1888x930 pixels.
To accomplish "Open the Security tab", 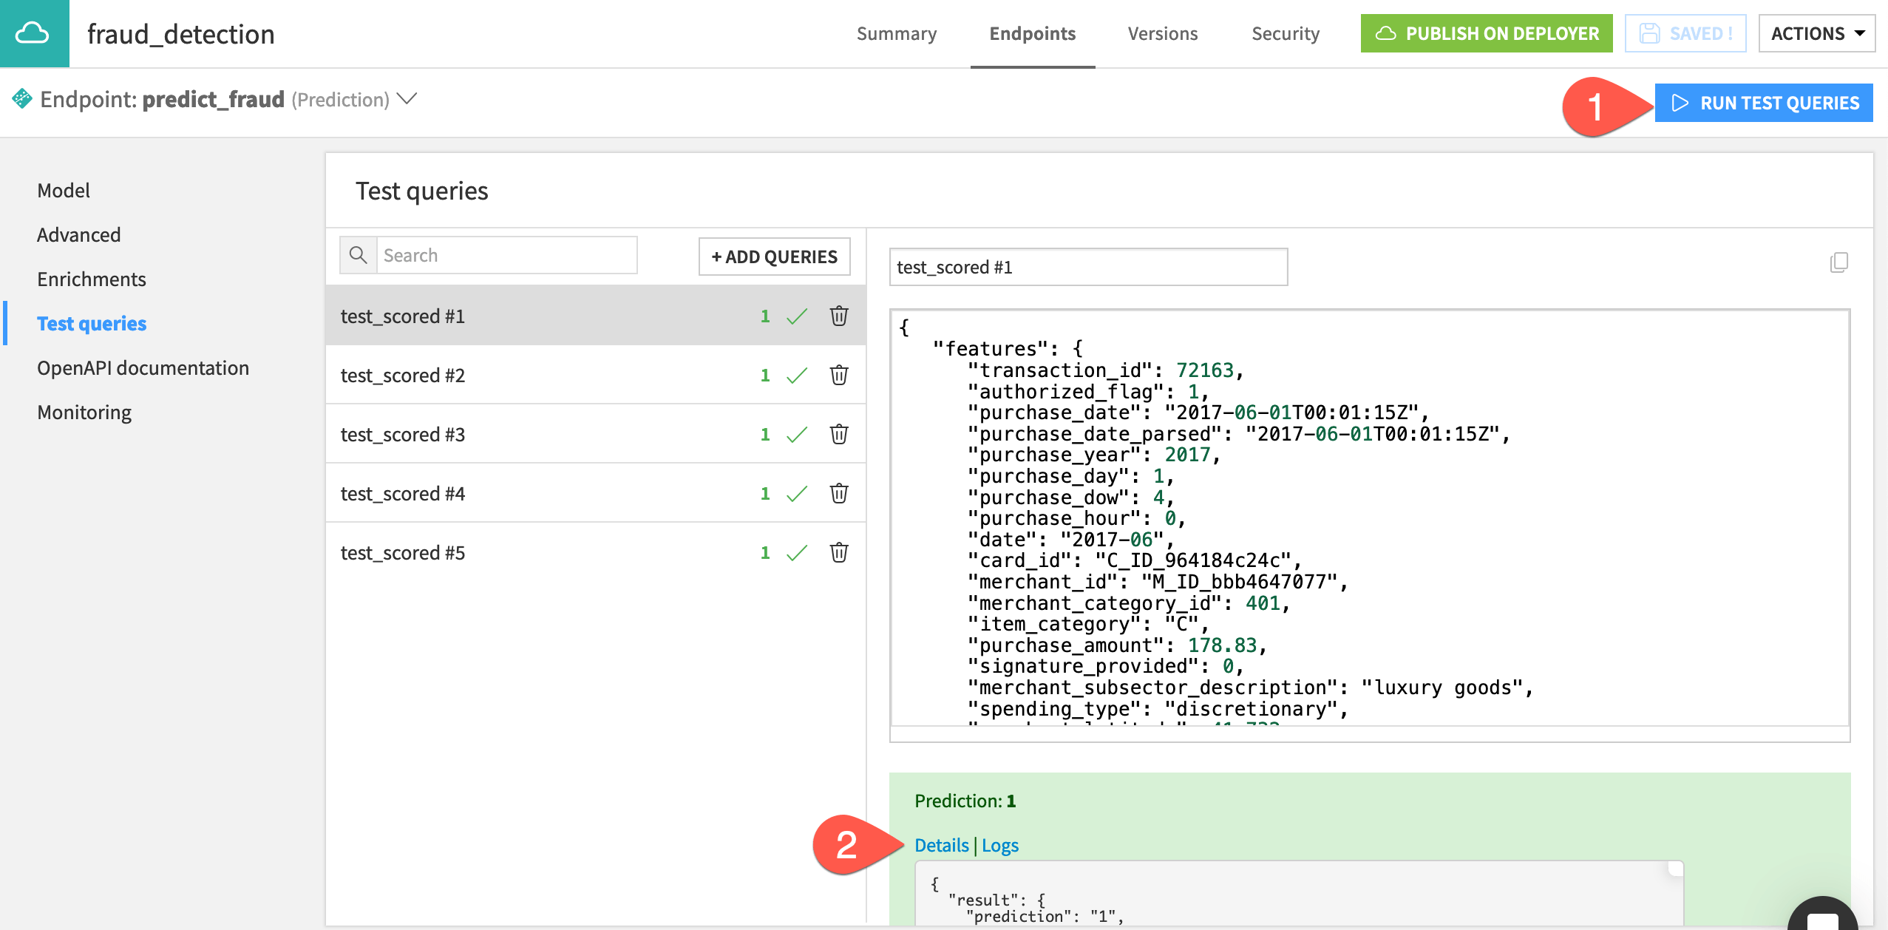I will pos(1285,33).
